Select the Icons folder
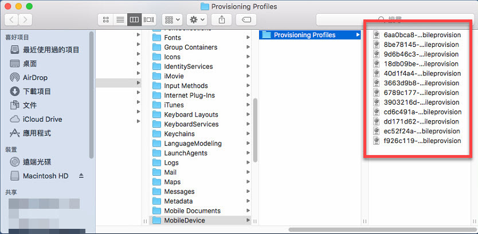Screen dimensions: 478x234 201,57
